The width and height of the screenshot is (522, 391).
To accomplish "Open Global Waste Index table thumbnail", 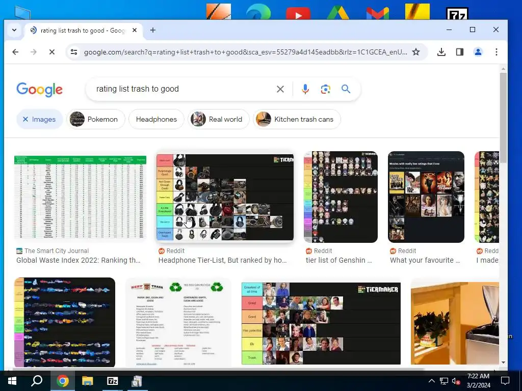I will coord(80,197).
